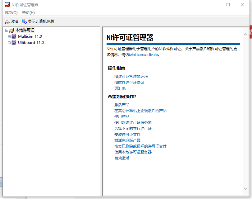Open the 选项(O) menu
Viewport: 252px width, 199px height.
tap(11, 13)
